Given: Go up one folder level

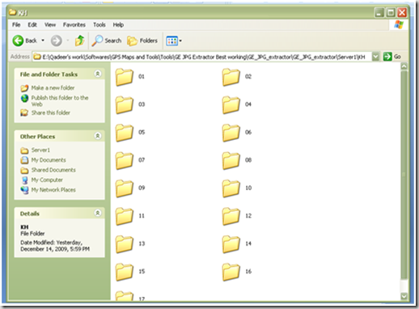Looking at the screenshot, I should (x=80, y=40).
